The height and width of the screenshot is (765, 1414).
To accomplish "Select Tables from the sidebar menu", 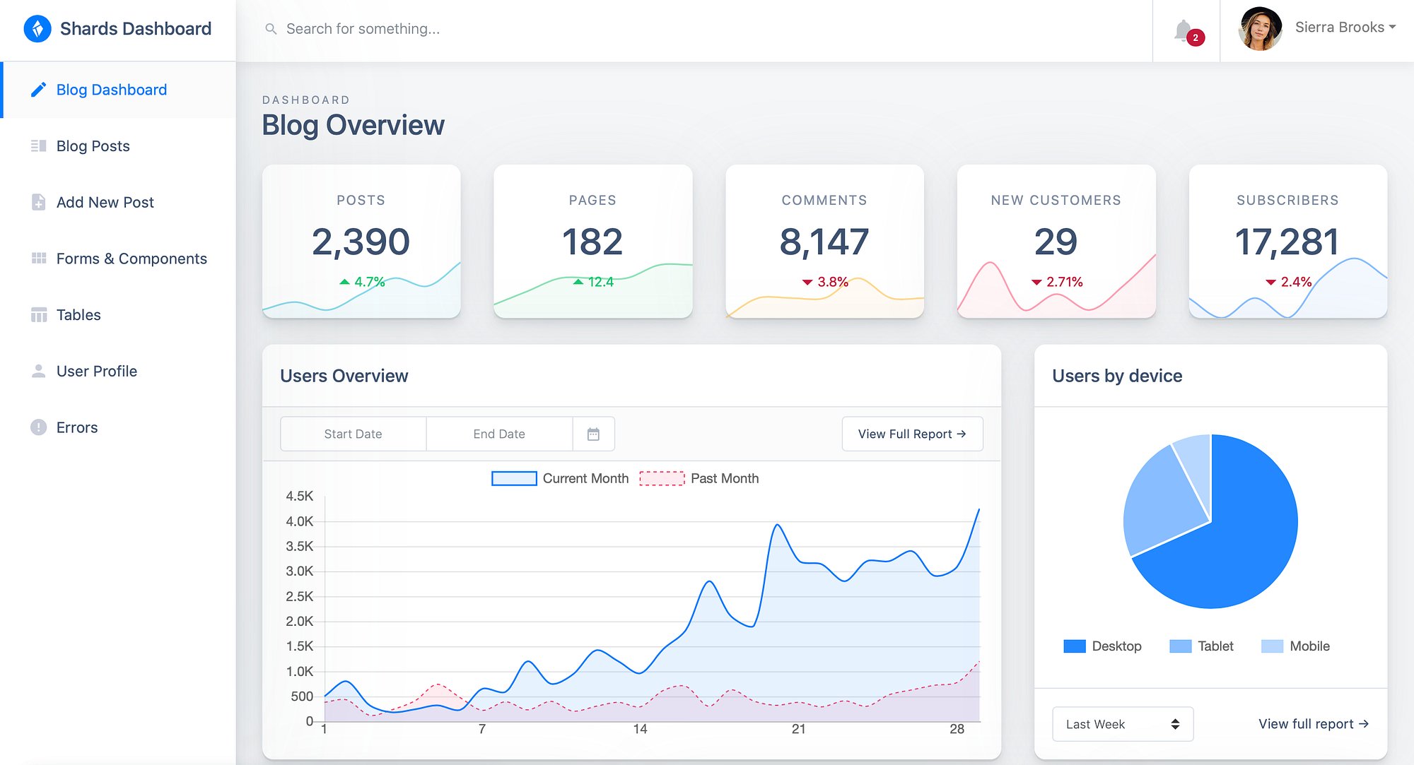I will click(78, 315).
